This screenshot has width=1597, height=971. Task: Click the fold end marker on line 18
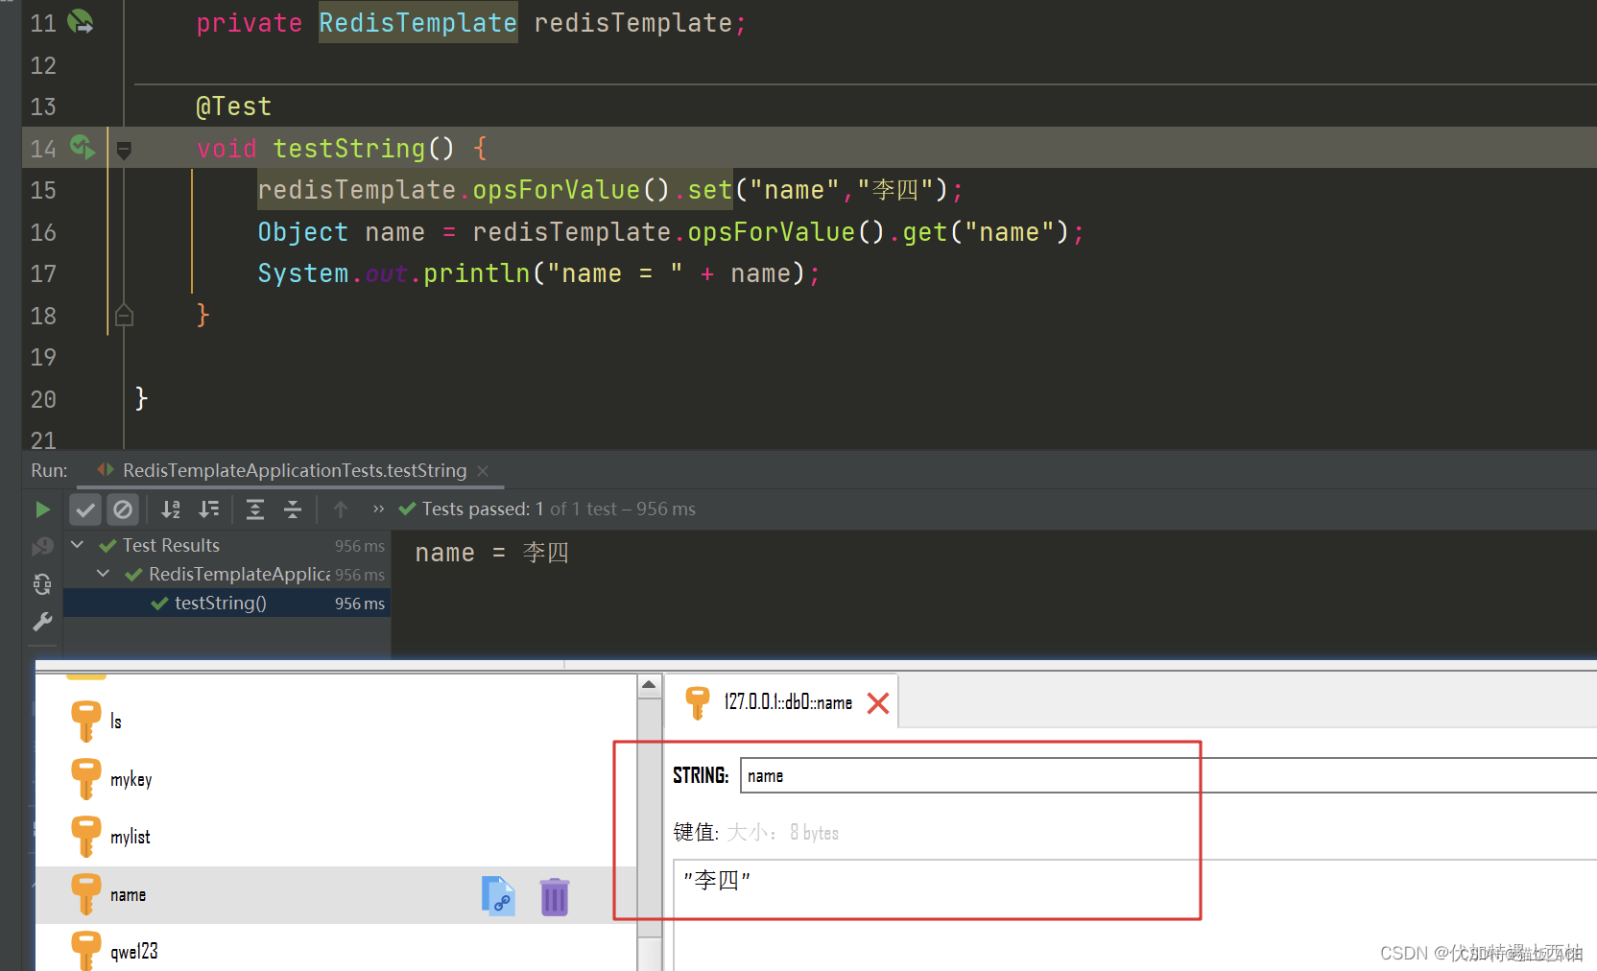(124, 315)
